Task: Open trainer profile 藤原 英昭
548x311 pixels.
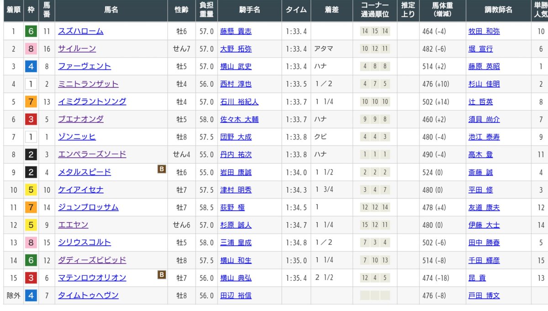Action: click(484, 67)
